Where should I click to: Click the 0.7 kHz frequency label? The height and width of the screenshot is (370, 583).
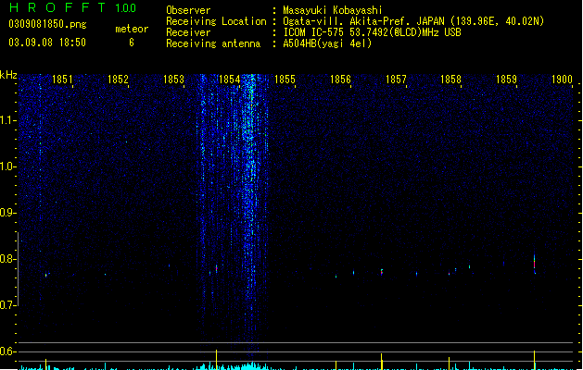click(x=7, y=305)
